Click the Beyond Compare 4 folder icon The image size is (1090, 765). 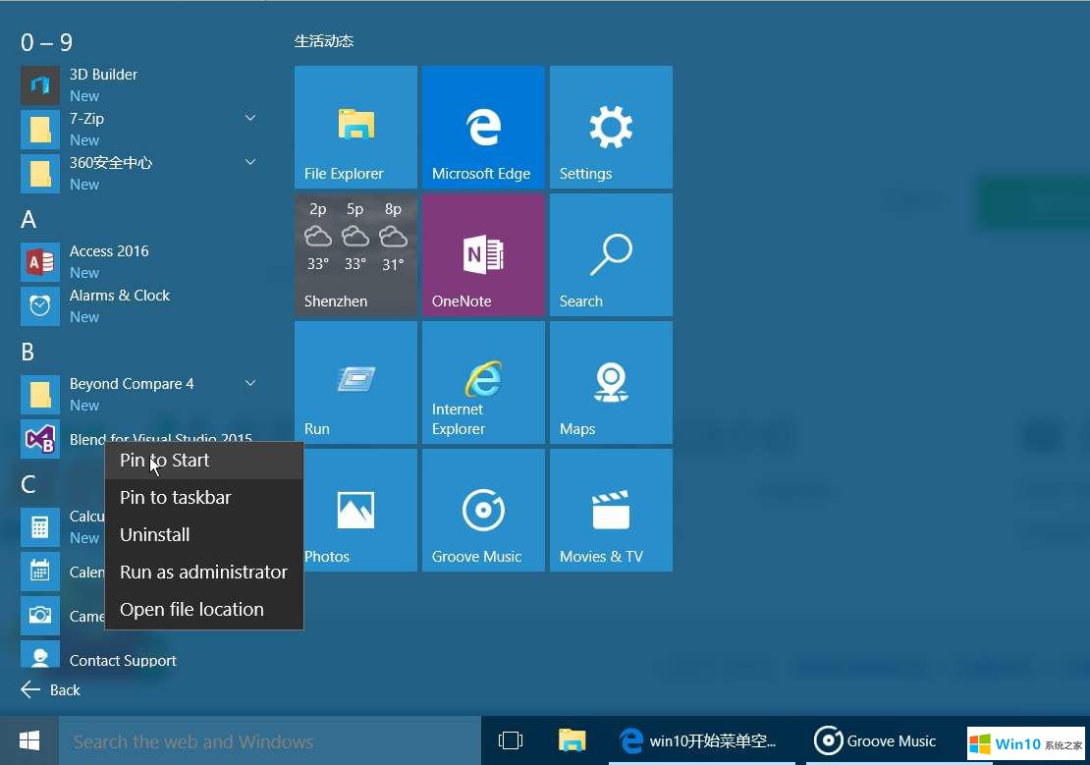pyautogui.click(x=39, y=395)
